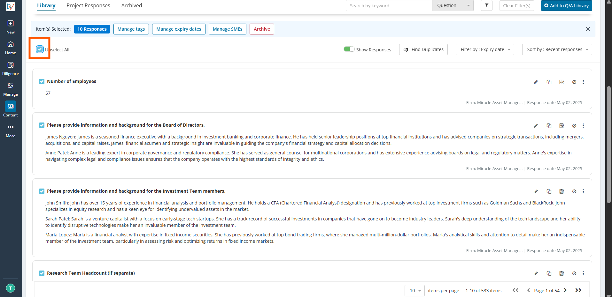Toggle Show Responses switch off

(349, 49)
